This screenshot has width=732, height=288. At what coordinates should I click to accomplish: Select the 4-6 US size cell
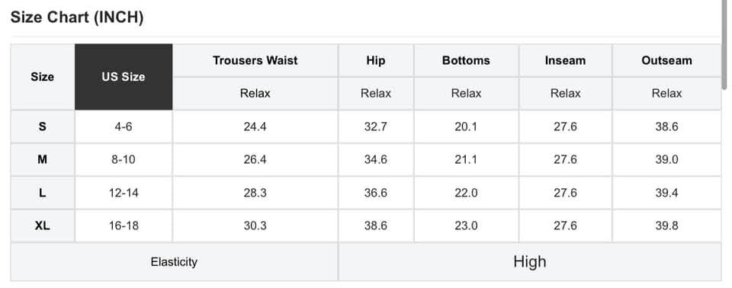click(124, 126)
